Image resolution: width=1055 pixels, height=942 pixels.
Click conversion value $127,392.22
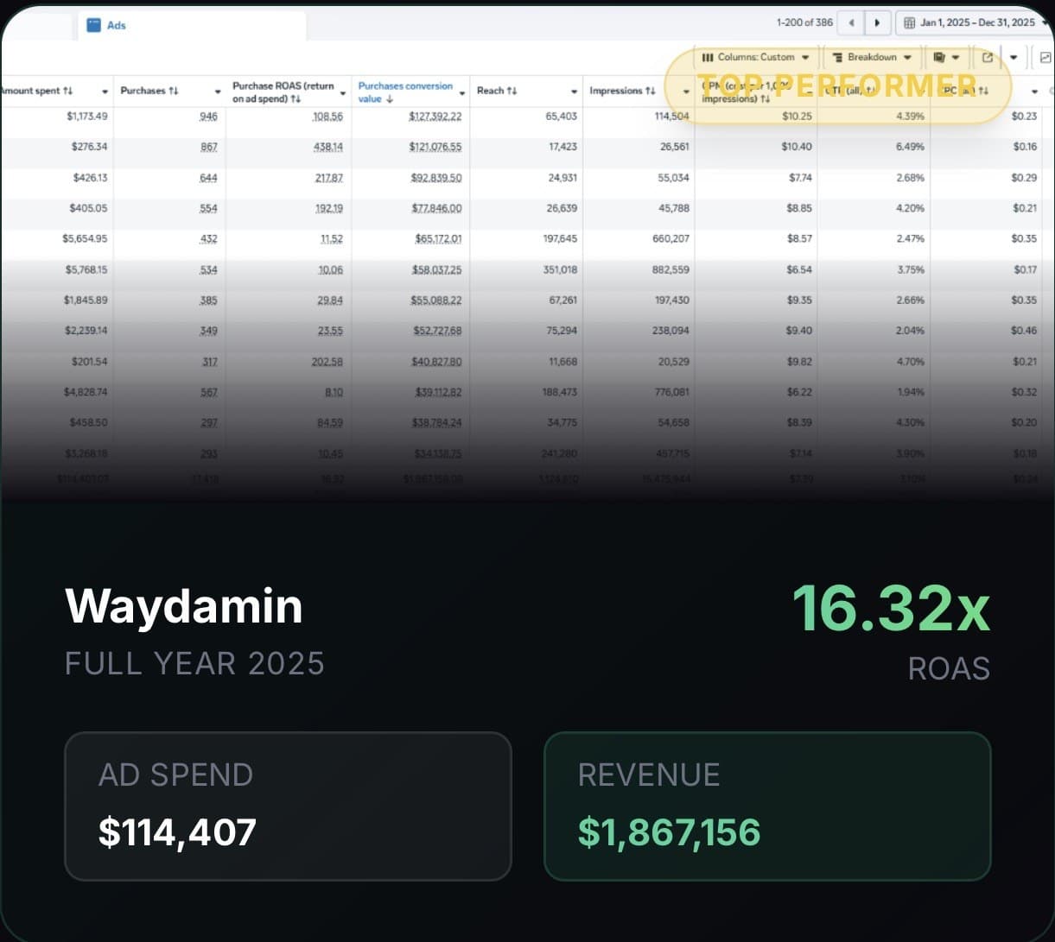(x=435, y=117)
